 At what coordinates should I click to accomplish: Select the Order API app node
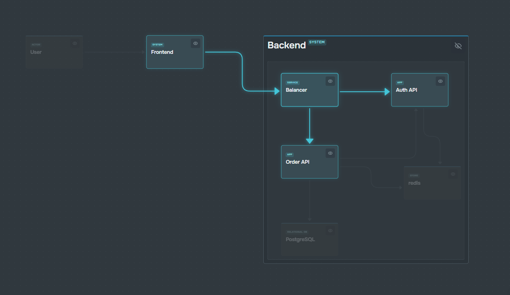[310, 162]
